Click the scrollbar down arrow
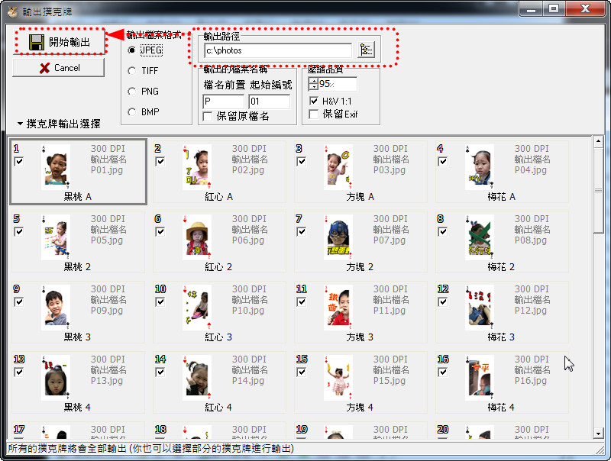The image size is (611, 461). [599, 434]
